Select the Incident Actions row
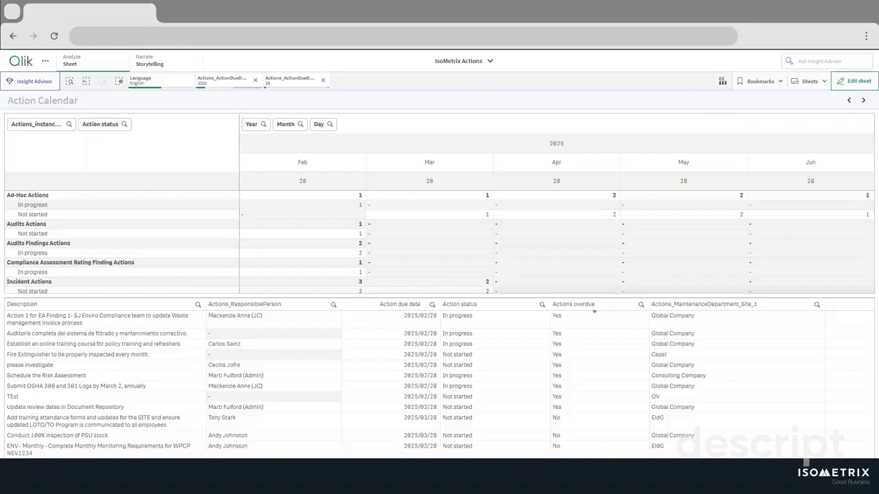The image size is (879, 494). [122, 282]
